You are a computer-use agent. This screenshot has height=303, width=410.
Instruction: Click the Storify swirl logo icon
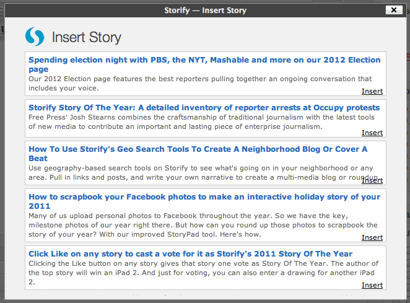[35, 37]
